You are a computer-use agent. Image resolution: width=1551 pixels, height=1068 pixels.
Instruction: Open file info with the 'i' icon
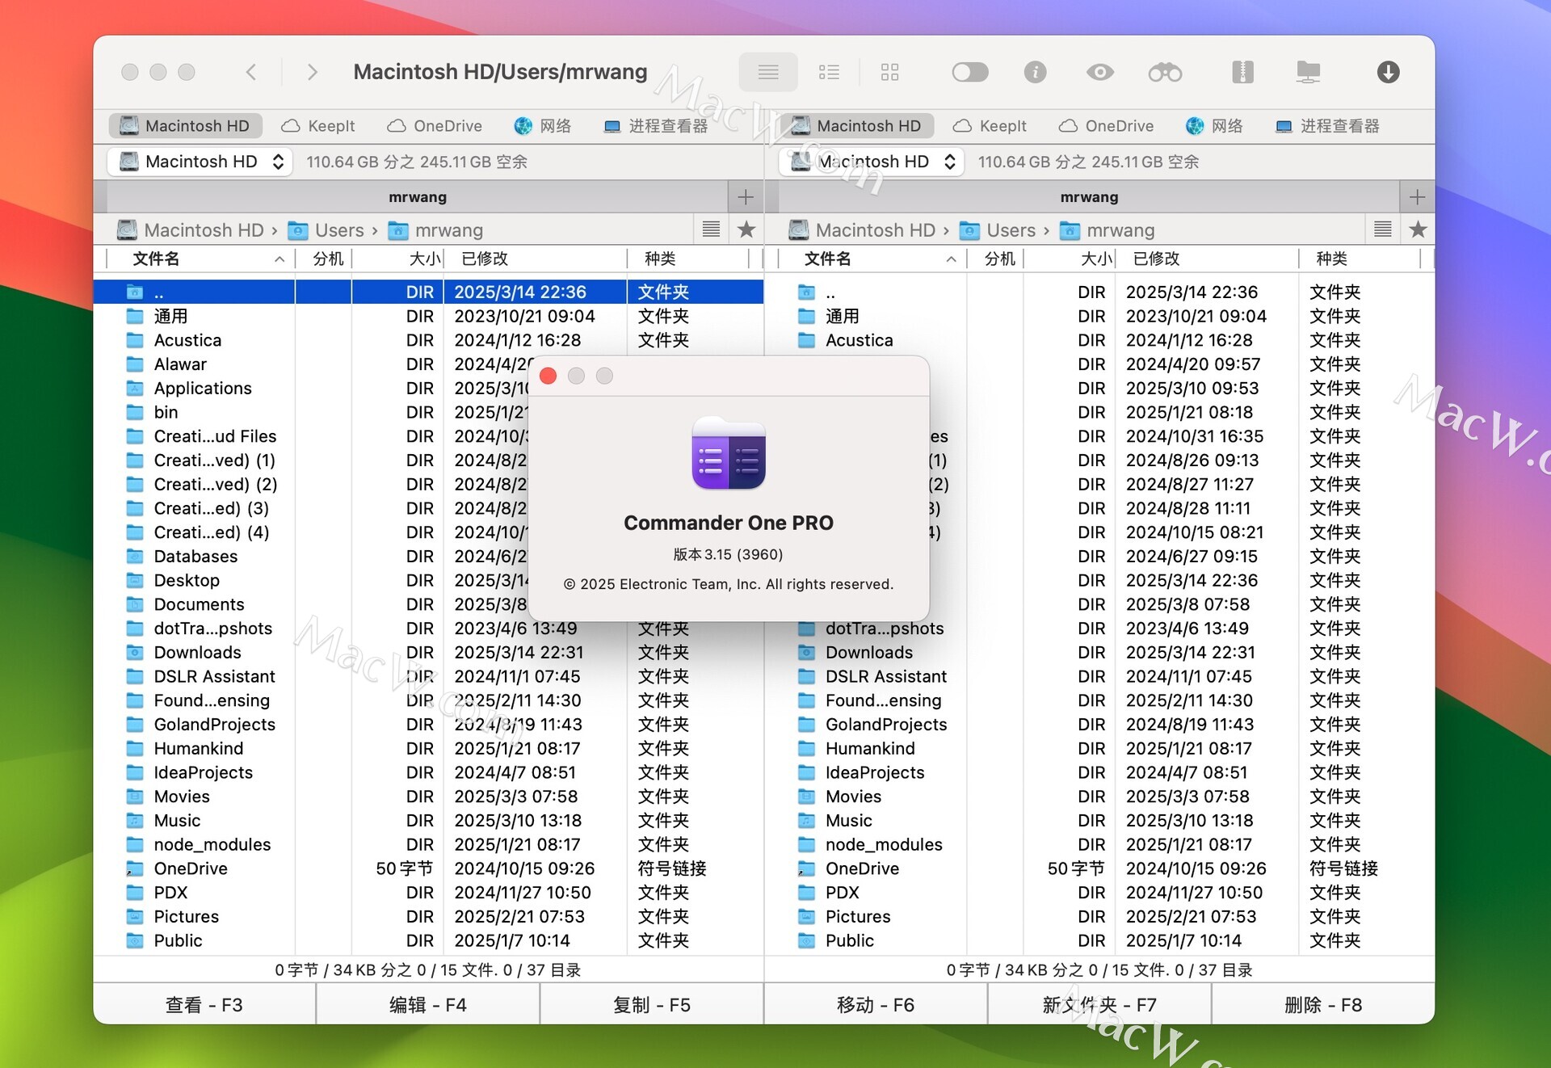pos(1035,72)
